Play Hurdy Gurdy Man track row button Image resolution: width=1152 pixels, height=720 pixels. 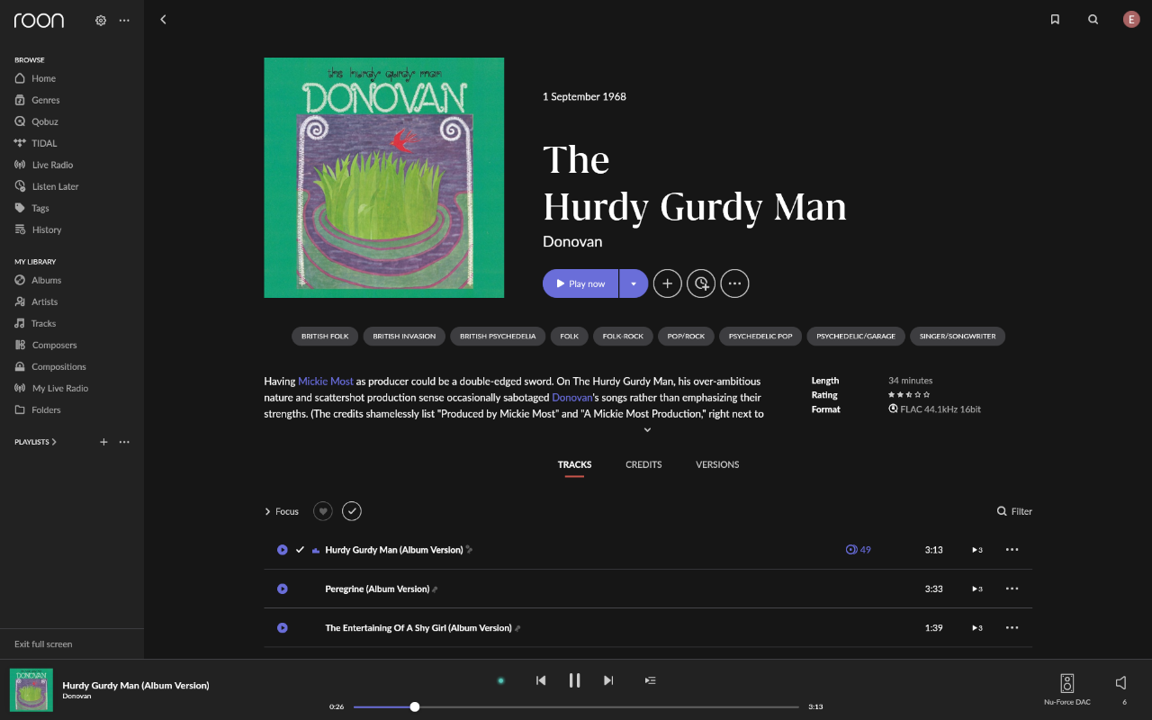click(282, 550)
